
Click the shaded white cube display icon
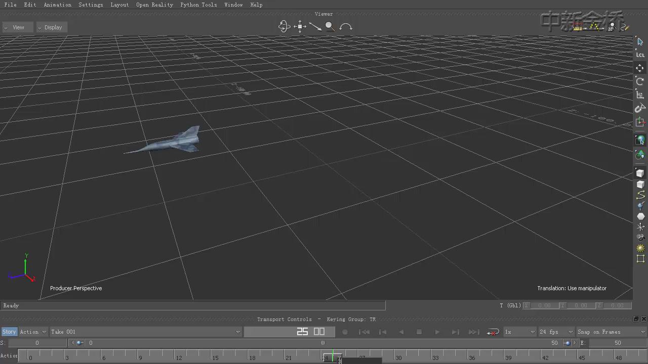point(640,173)
